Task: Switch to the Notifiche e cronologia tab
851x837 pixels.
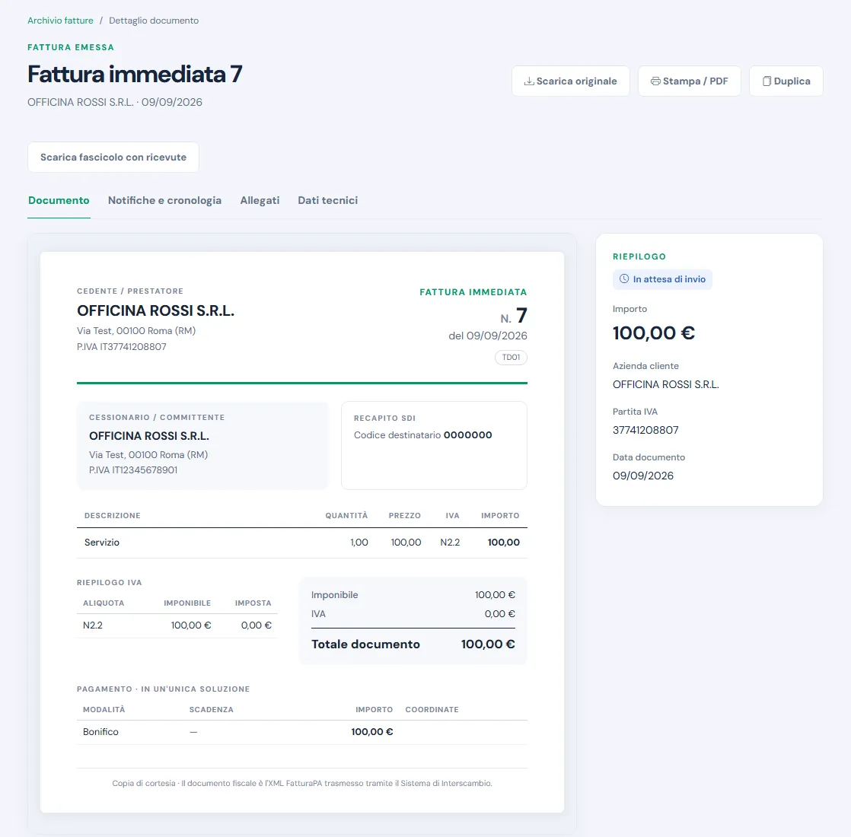Action: (164, 201)
